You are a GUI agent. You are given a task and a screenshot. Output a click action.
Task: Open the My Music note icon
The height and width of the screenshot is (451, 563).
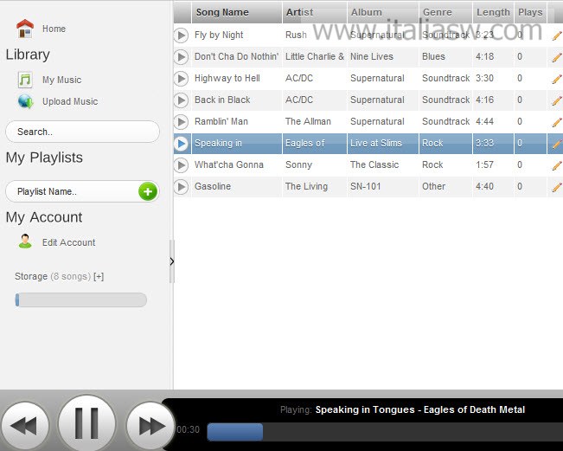(25, 80)
